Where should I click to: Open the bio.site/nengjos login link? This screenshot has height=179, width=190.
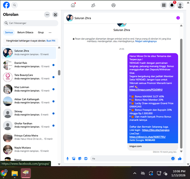tap(156, 130)
